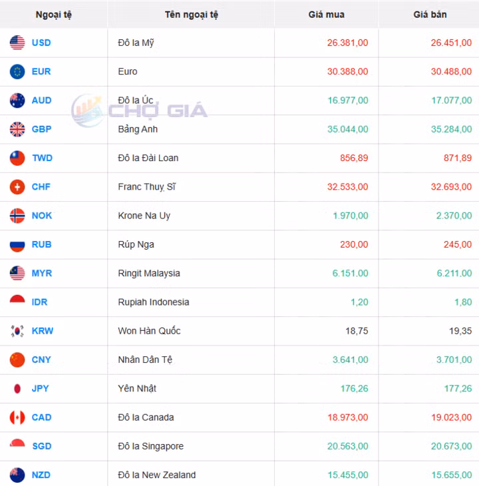Click the United States flag icon
Screen dimensions: 479x486
(x=17, y=43)
